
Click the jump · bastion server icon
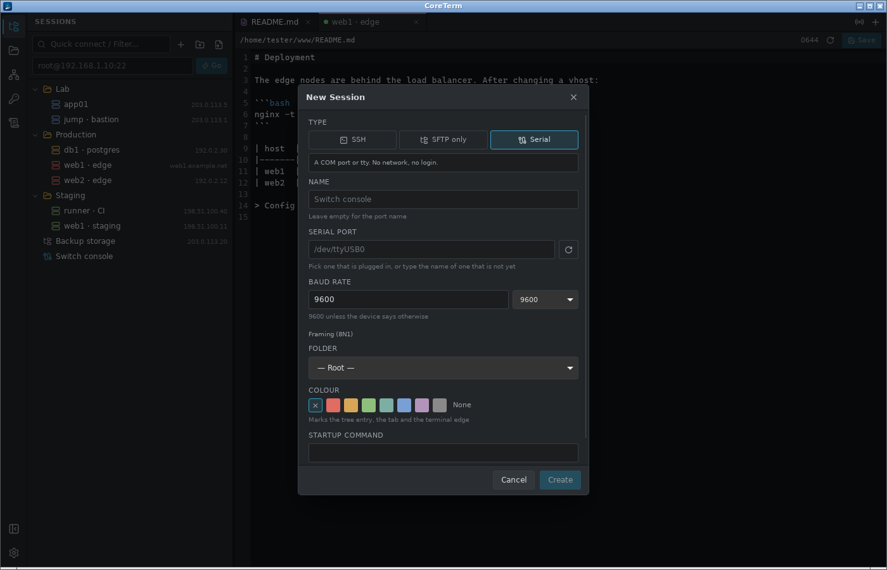click(56, 120)
